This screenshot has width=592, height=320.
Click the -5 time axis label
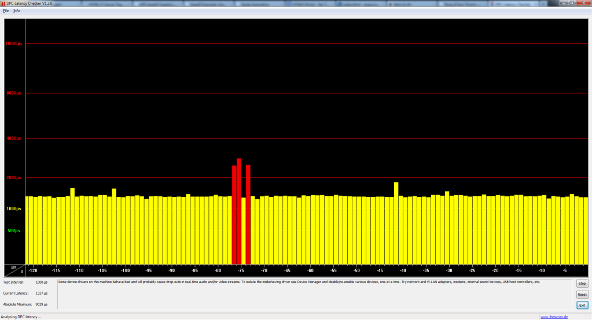(x=565, y=271)
